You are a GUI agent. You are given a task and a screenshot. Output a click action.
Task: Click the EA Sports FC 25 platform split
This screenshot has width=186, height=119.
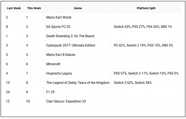pos(143,27)
